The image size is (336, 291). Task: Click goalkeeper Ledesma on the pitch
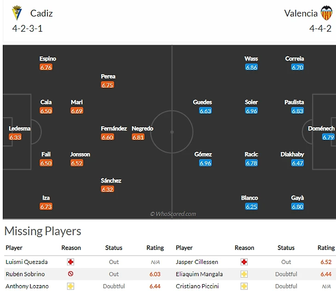19,128
